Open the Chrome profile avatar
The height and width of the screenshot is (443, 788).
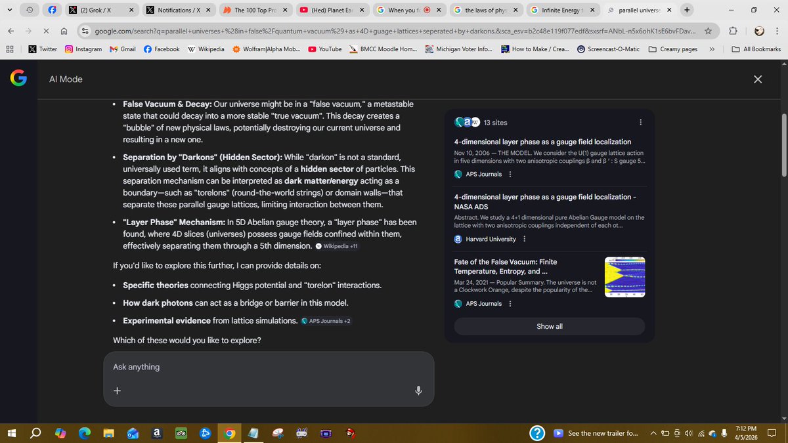[x=759, y=31]
